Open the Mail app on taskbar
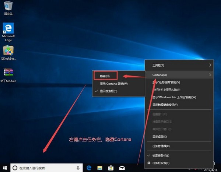The height and width of the screenshot is (172, 221). tap(122, 168)
